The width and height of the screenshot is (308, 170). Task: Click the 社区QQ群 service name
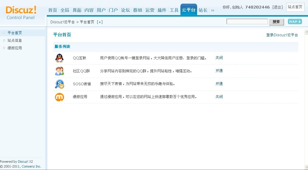click(x=81, y=71)
